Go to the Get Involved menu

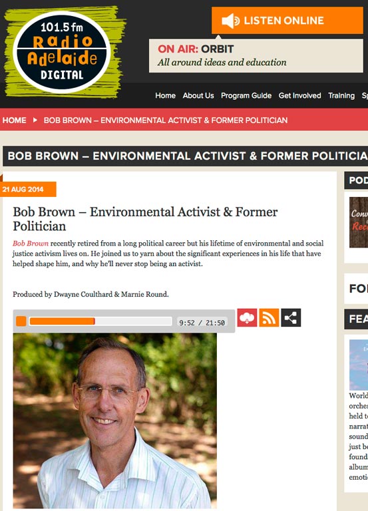pos(299,96)
